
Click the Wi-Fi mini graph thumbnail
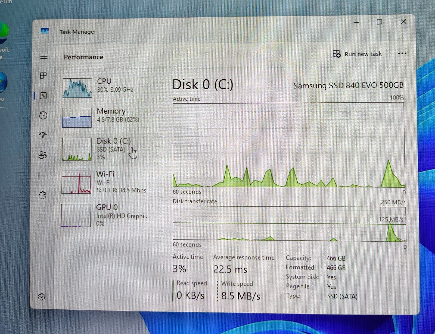pos(76,182)
